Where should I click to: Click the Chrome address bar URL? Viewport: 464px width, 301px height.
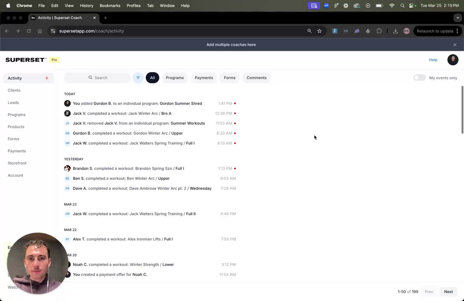click(92, 31)
